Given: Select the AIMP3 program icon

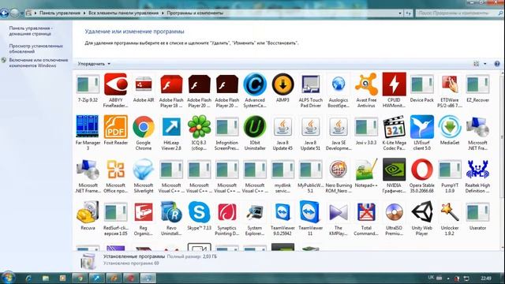Looking at the screenshot, I should 282,84.
